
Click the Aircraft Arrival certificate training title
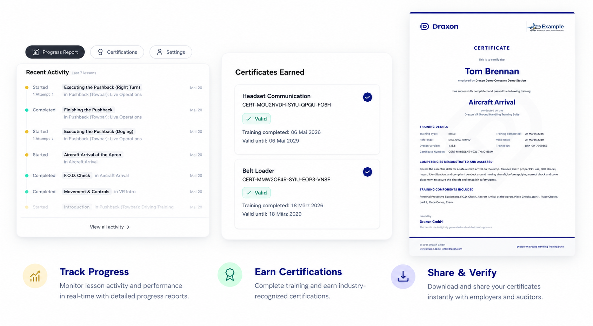pyautogui.click(x=492, y=102)
